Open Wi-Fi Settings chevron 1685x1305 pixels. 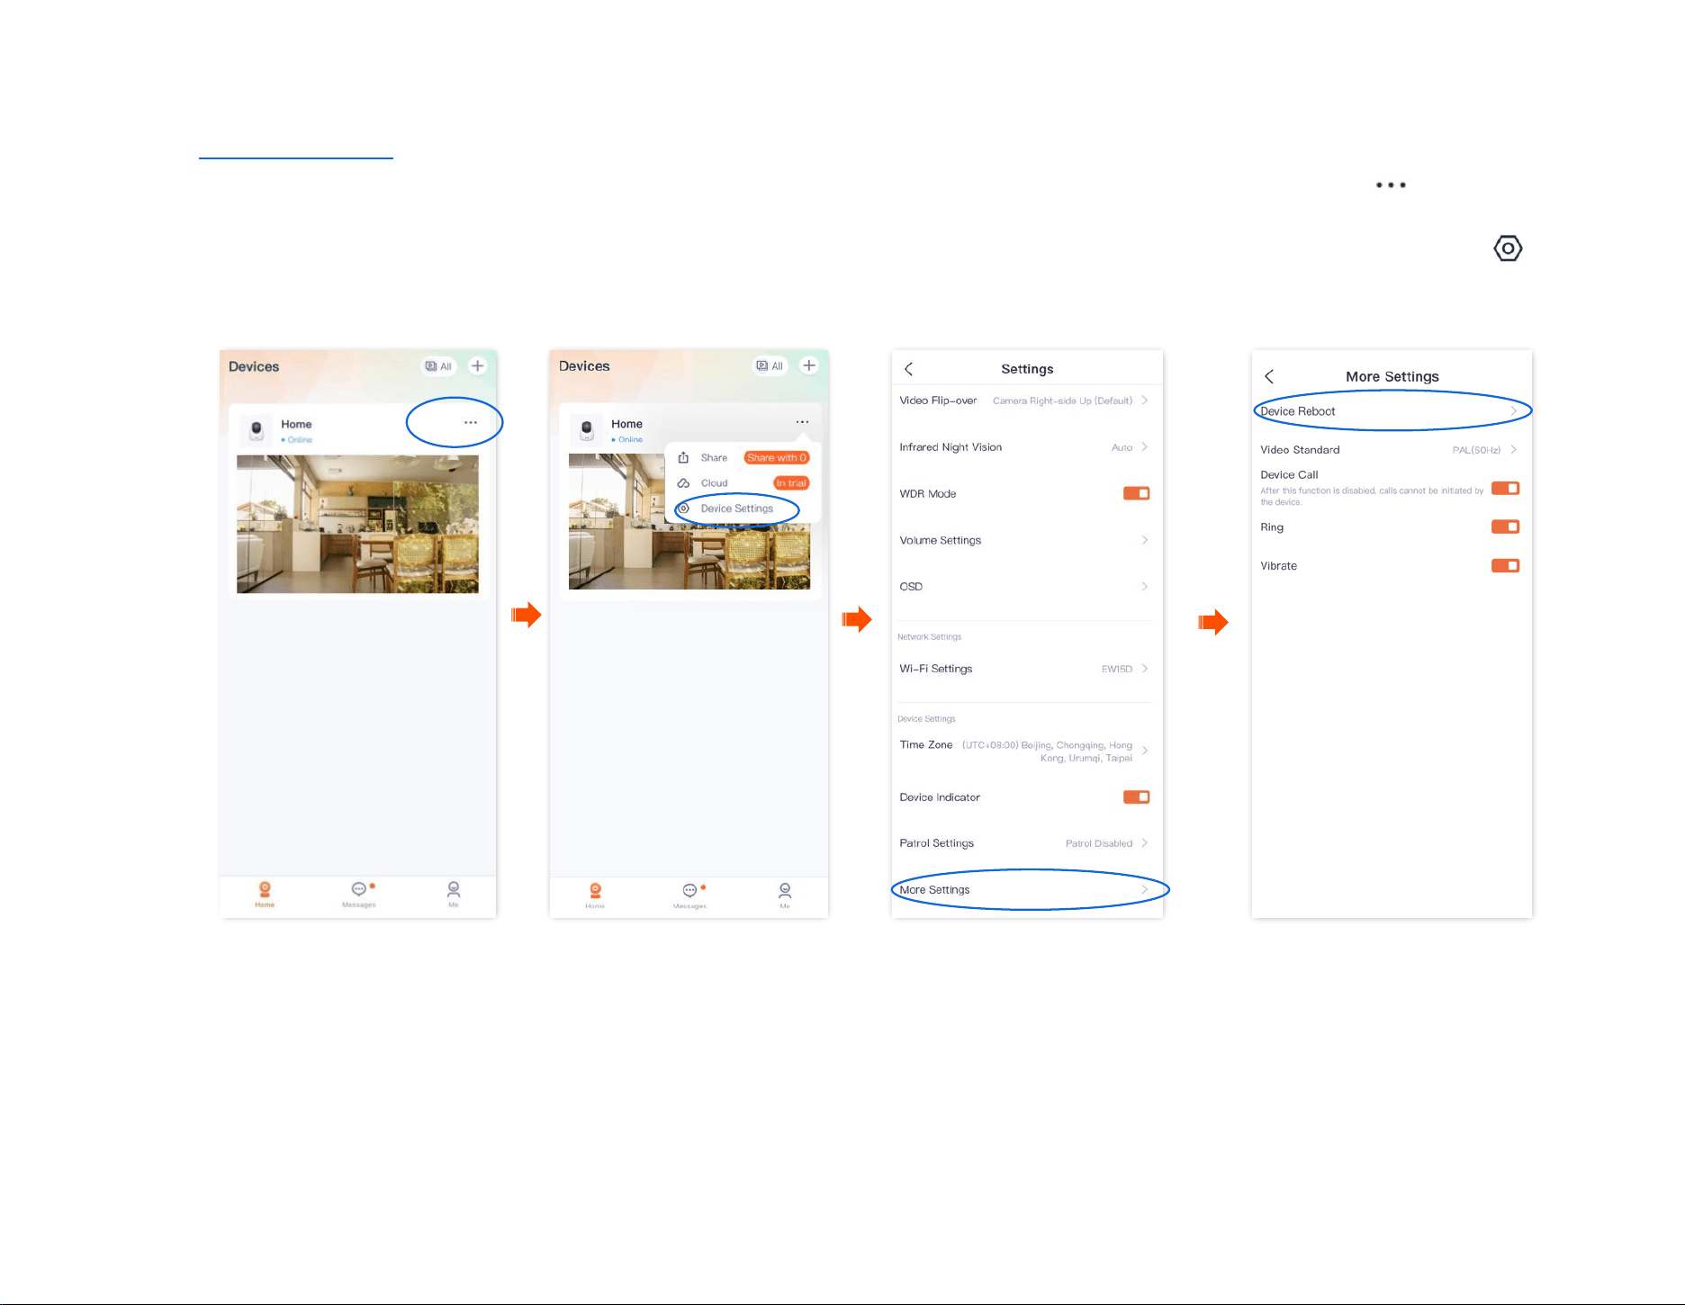(1144, 669)
